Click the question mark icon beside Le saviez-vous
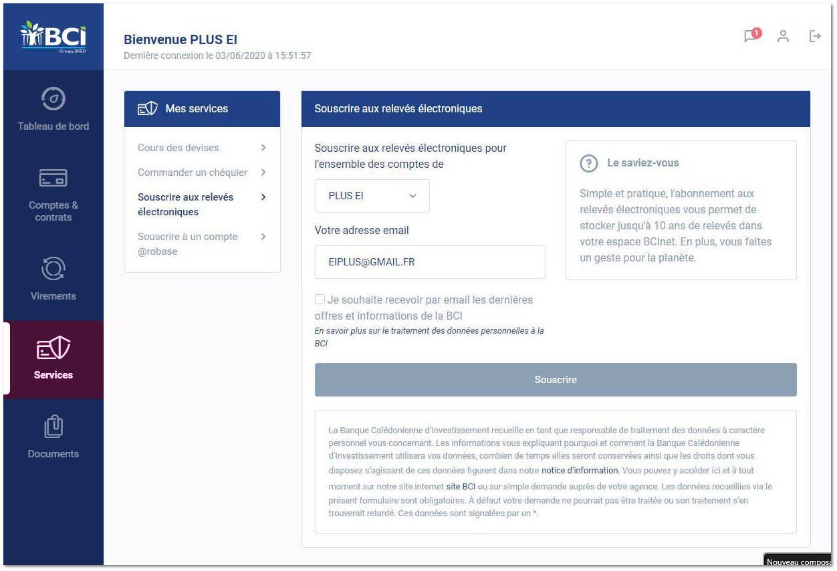The width and height of the screenshot is (837, 571). pyautogui.click(x=588, y=163)
